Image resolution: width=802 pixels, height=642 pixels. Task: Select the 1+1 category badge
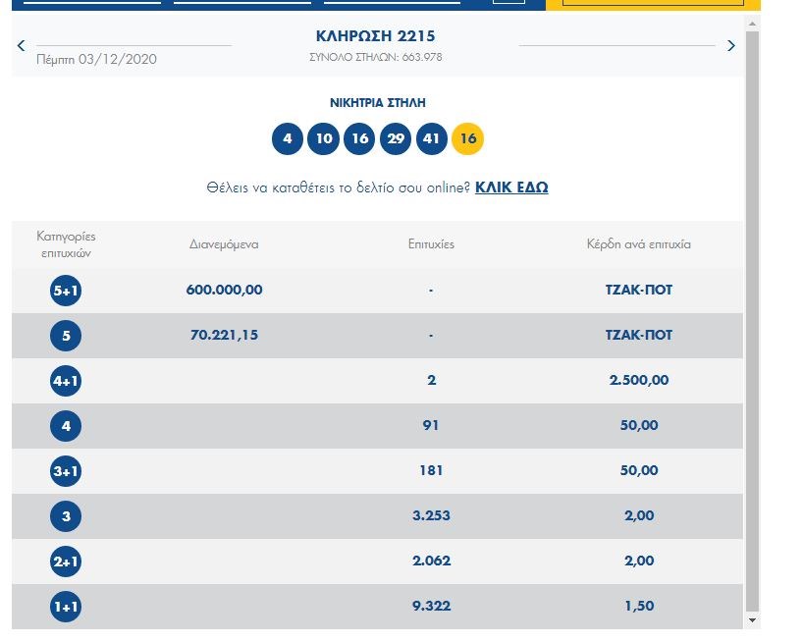66,607
